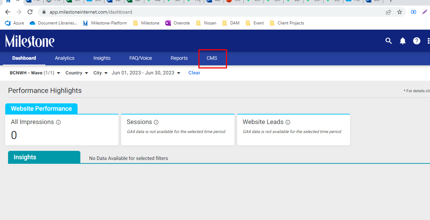Open Client Projects bookmarks folder
The height and width of the screenshot is (220, 430).
[287, 23]
